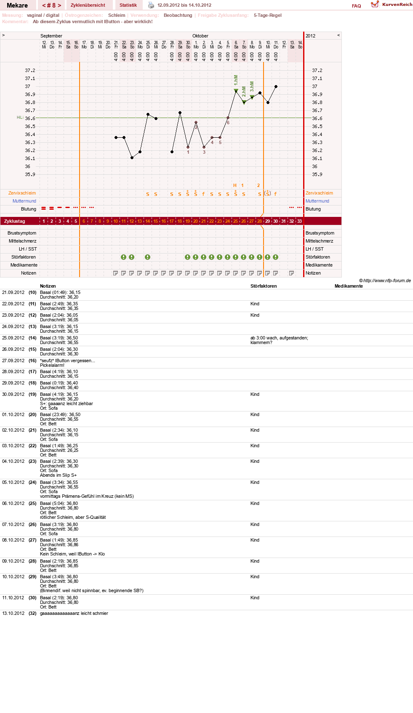Open the note icon on cycle day 24
The height and width of the screenshot is (713, 413).
[x=227, y=273]
